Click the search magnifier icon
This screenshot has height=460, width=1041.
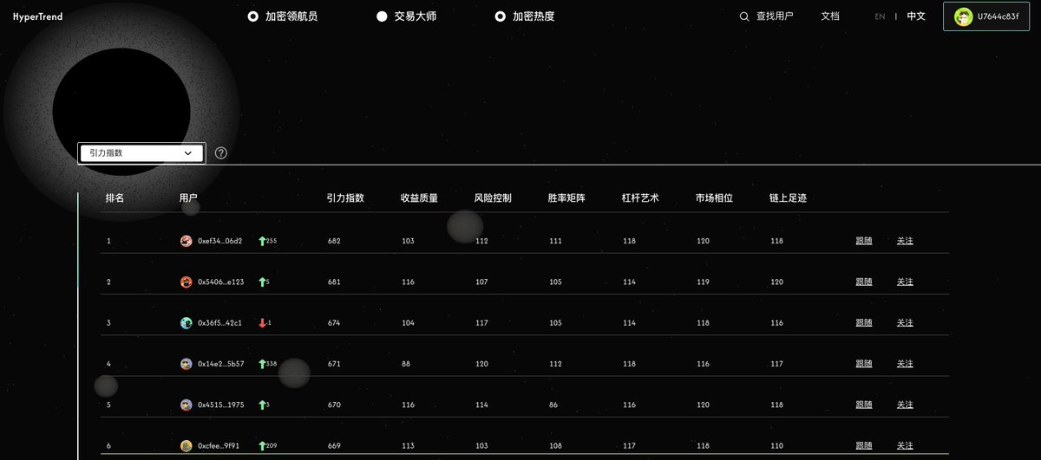[744, 16]
